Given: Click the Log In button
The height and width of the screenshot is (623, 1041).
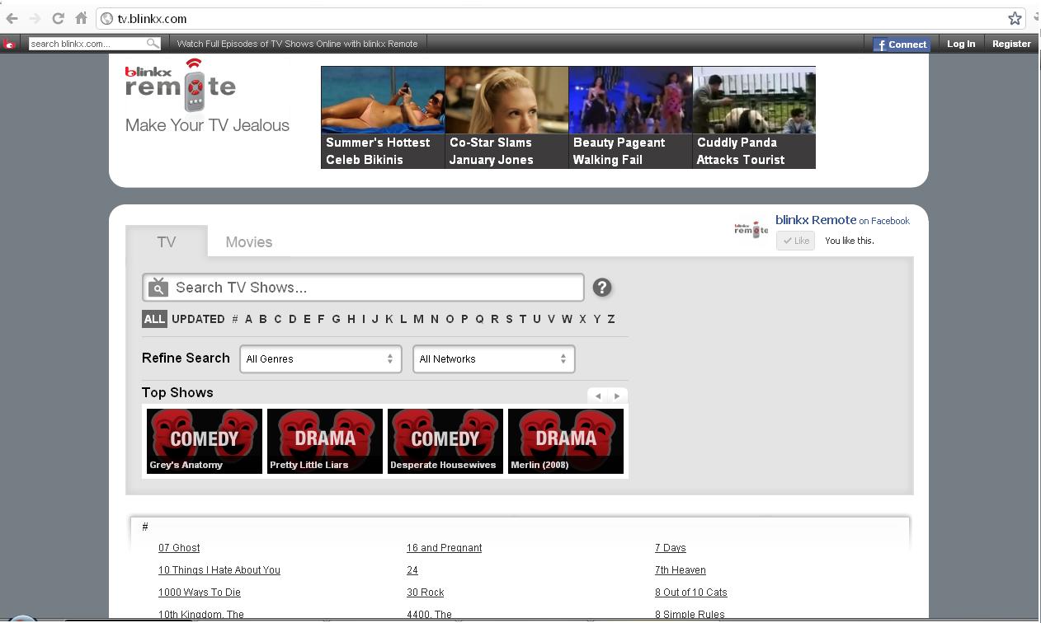Looking at the screenshot, I should click(x=961, y=44).
